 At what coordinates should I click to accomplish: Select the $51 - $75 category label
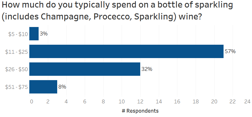point(17,87)
